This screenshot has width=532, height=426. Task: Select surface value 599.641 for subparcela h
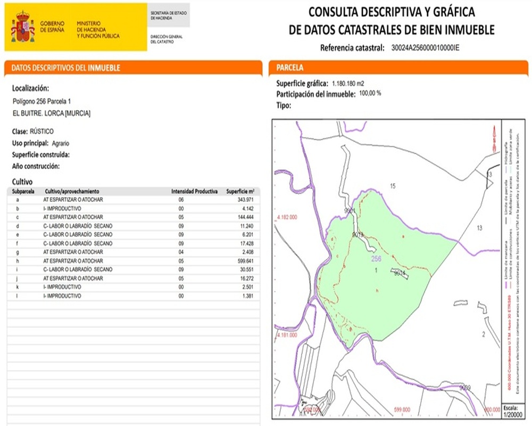pyautogui.click(x=245, y=261)
